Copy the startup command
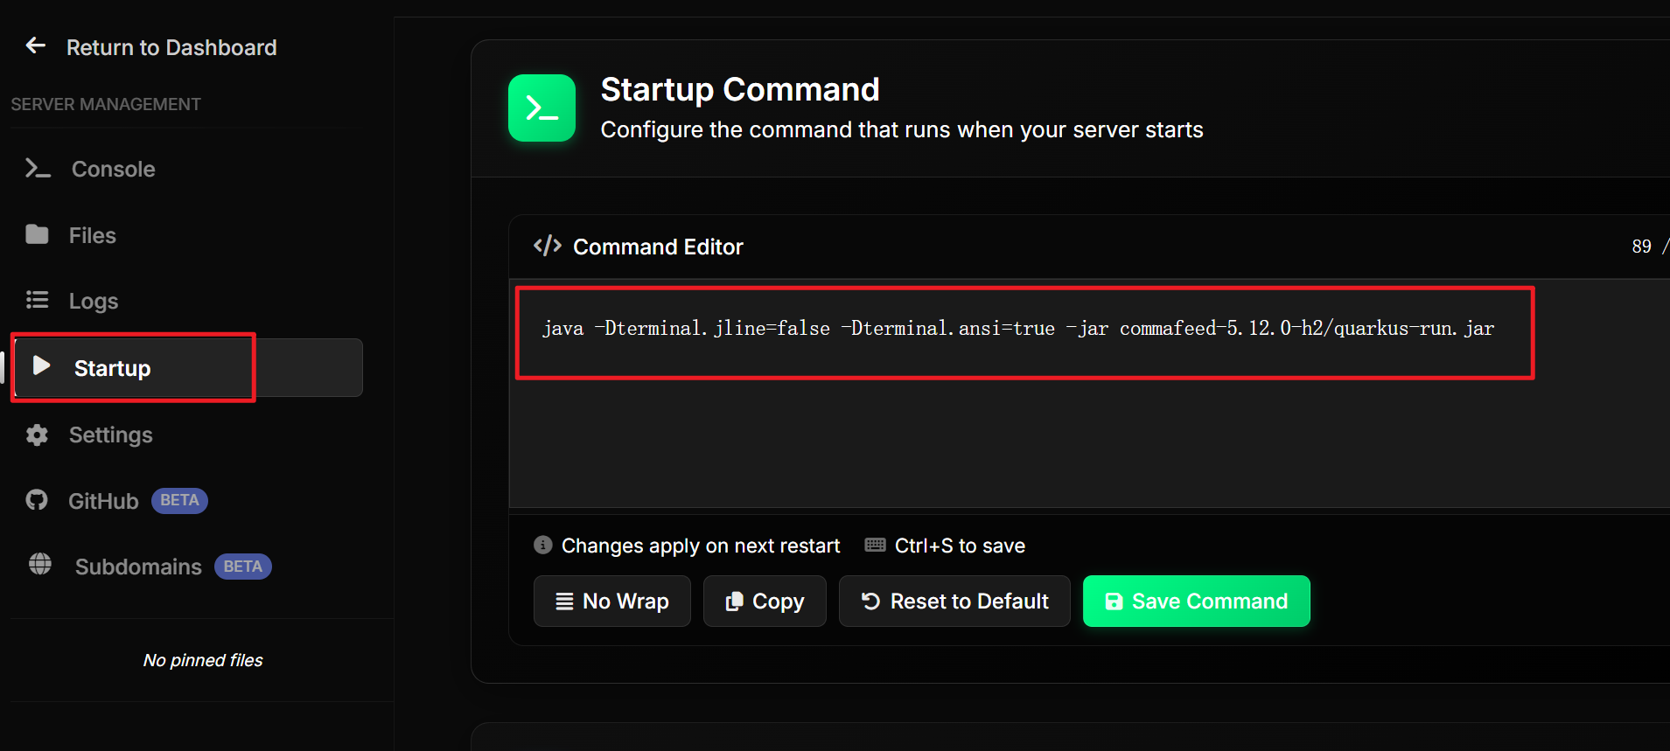 tap(765, 601)
